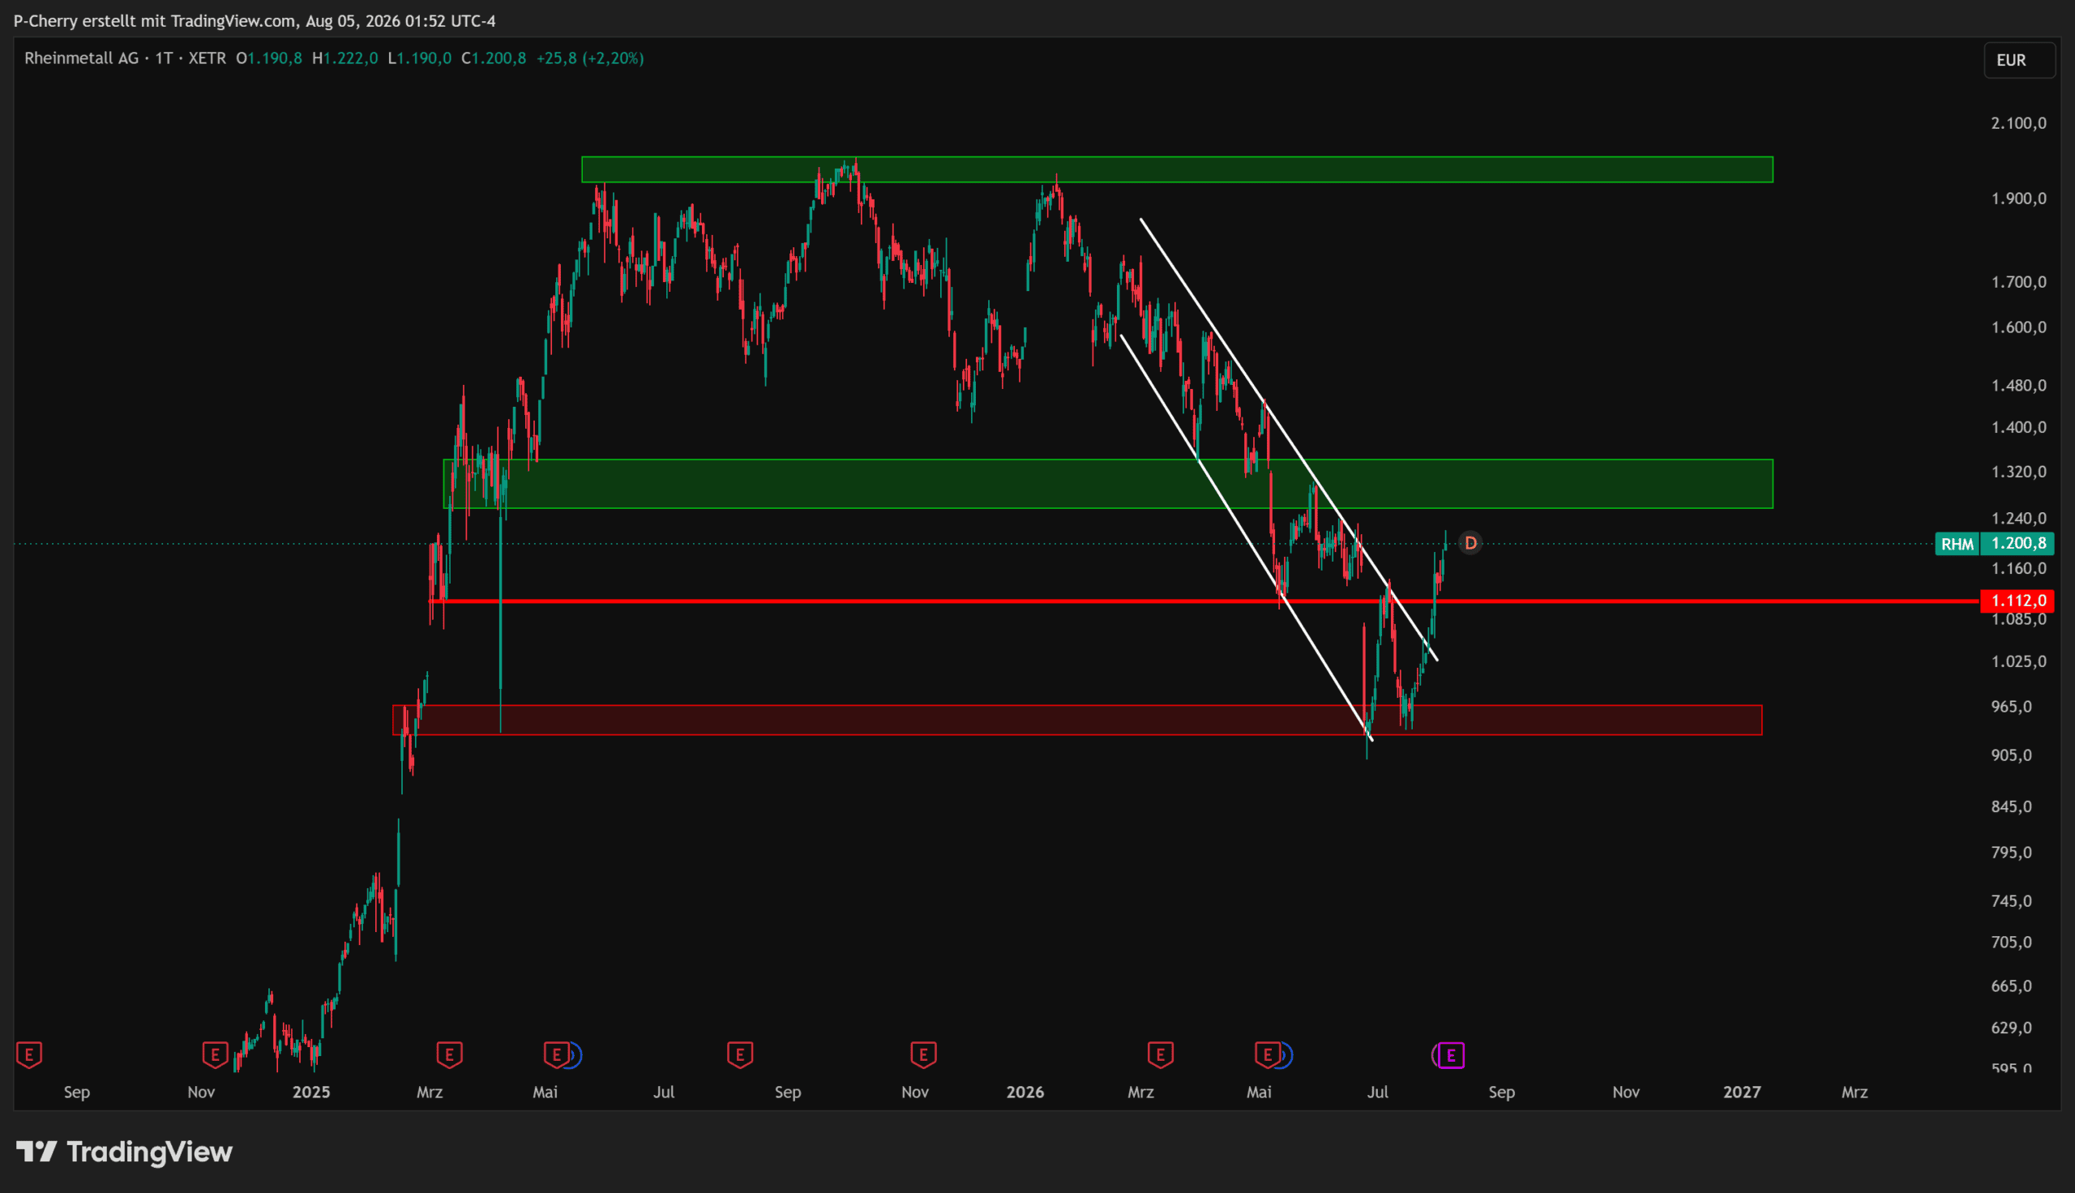The image size is (2075, 1193).
Task: Select the upper green resistance zone rectangle
Action: (1177, 169)
